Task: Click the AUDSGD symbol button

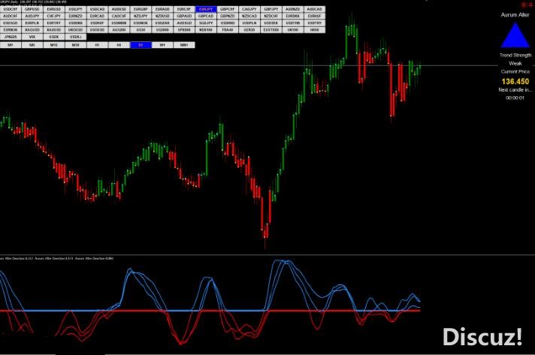Action: 184,23
